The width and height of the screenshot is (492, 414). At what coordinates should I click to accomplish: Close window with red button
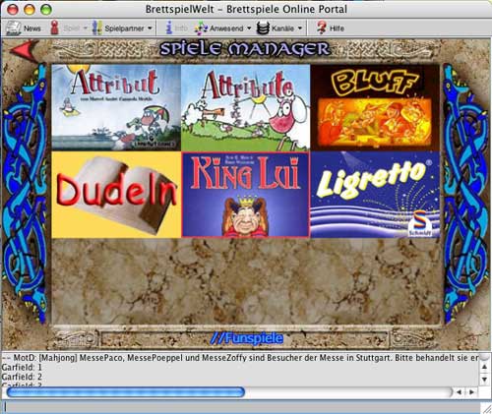(13, 9)
